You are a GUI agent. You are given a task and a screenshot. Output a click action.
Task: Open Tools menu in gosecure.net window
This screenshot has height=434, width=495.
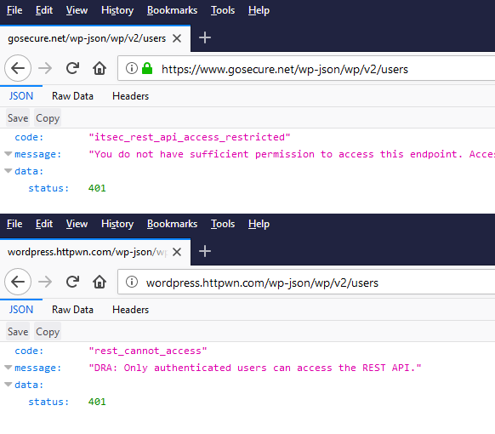click(223, 10)
